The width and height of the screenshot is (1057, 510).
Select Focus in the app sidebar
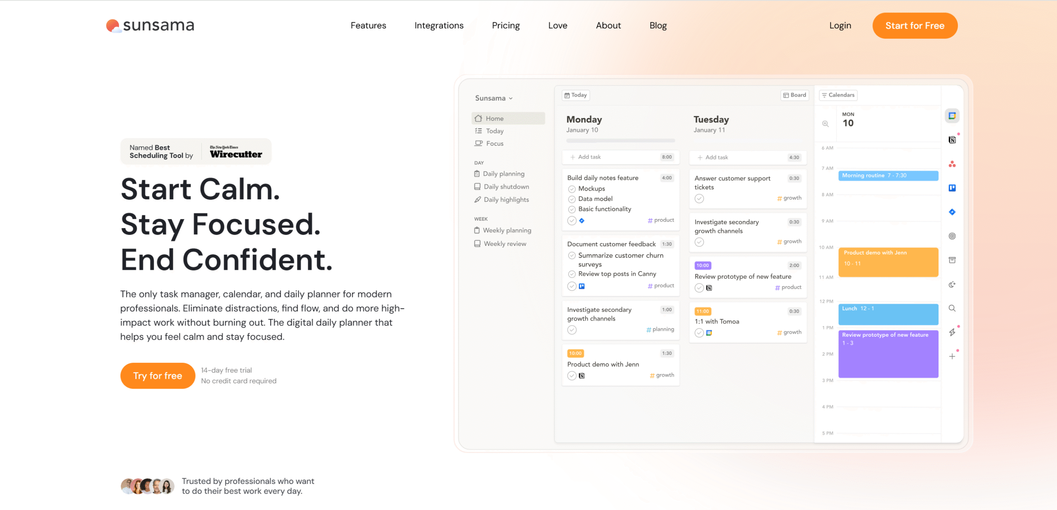489,144
